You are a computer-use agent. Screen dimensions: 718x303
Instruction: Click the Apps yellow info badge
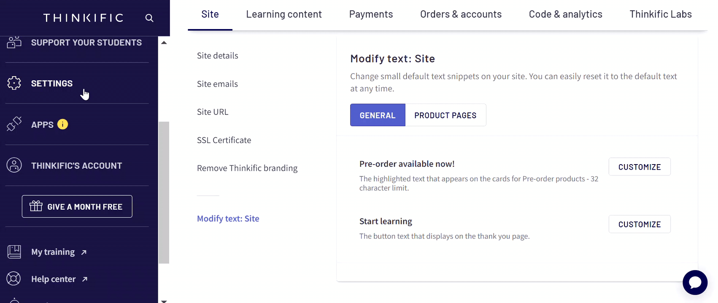coord(62,124)
